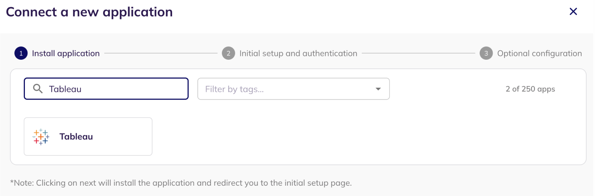Image resolution: width=595 pixels, height=196 pixels.
Task: Click the step 3 numbered circle
Action: tap(486, 54)
